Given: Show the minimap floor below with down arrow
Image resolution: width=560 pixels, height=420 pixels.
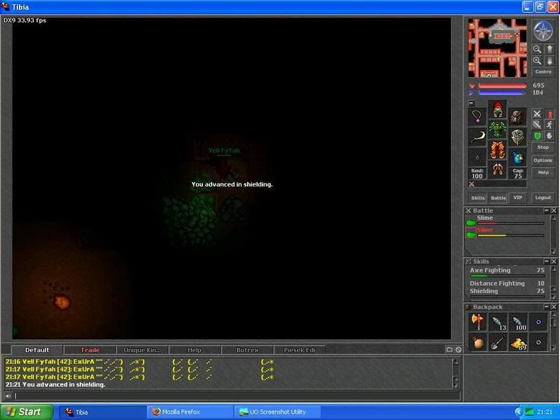Looking at the screenshot, I should [549, 61].
